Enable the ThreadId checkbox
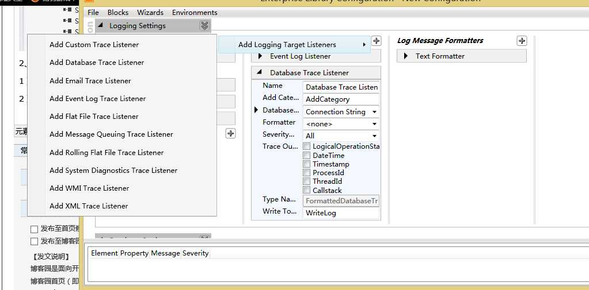This screenshot has height=290, width=589. tap(307, 181)
